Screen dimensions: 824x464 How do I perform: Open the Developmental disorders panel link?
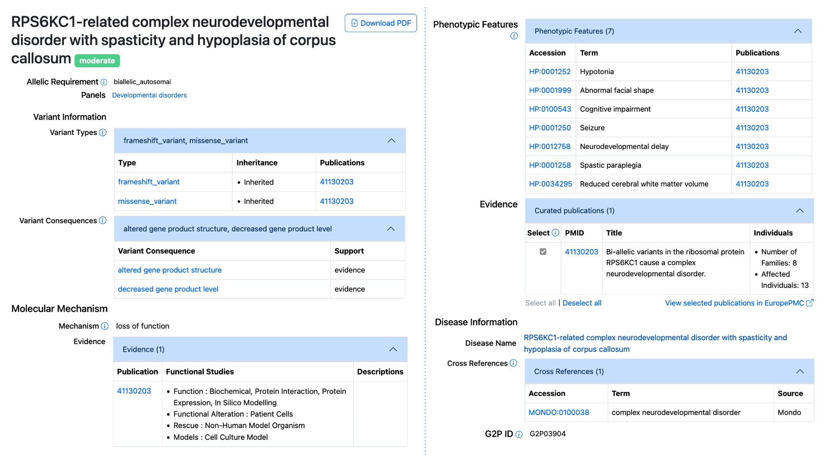149,95
